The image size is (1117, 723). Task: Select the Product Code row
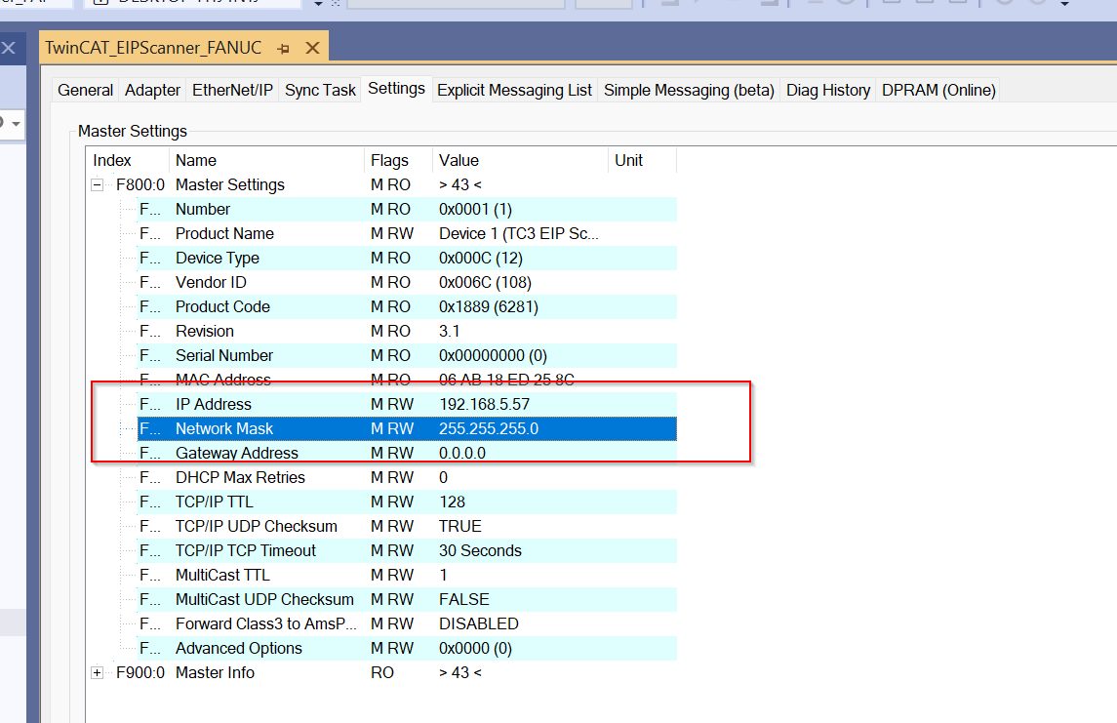pos(407,307)
